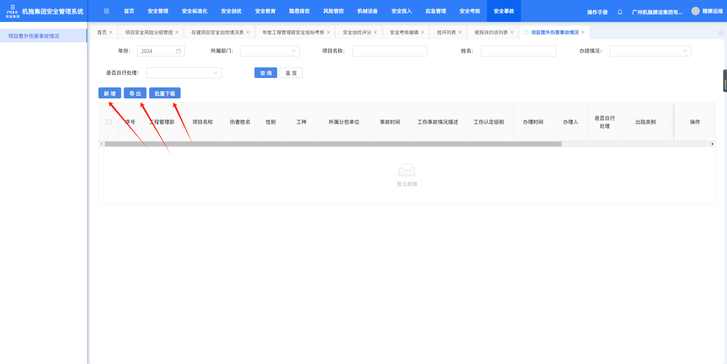
Task: Expand the 所属部门 dropdown
Action: click(270, 51)
